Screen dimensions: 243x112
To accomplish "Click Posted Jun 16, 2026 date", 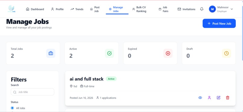I will (x=81, y=98).
